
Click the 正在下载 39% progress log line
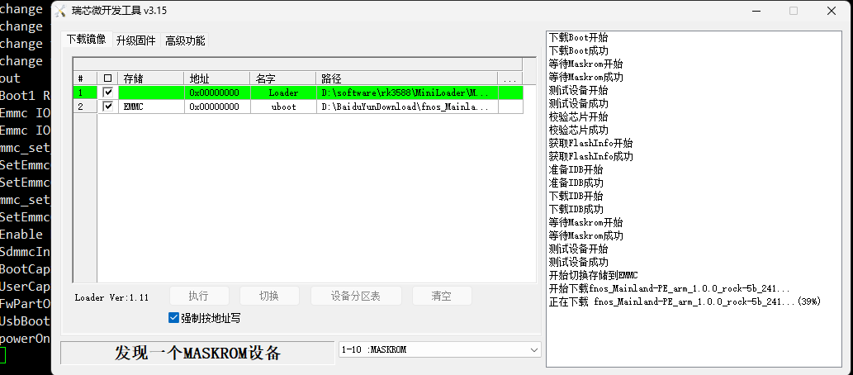(685, 301)
